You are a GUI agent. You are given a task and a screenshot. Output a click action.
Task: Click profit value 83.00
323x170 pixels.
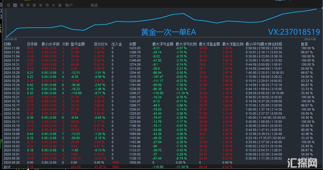(x=75, y=130)
